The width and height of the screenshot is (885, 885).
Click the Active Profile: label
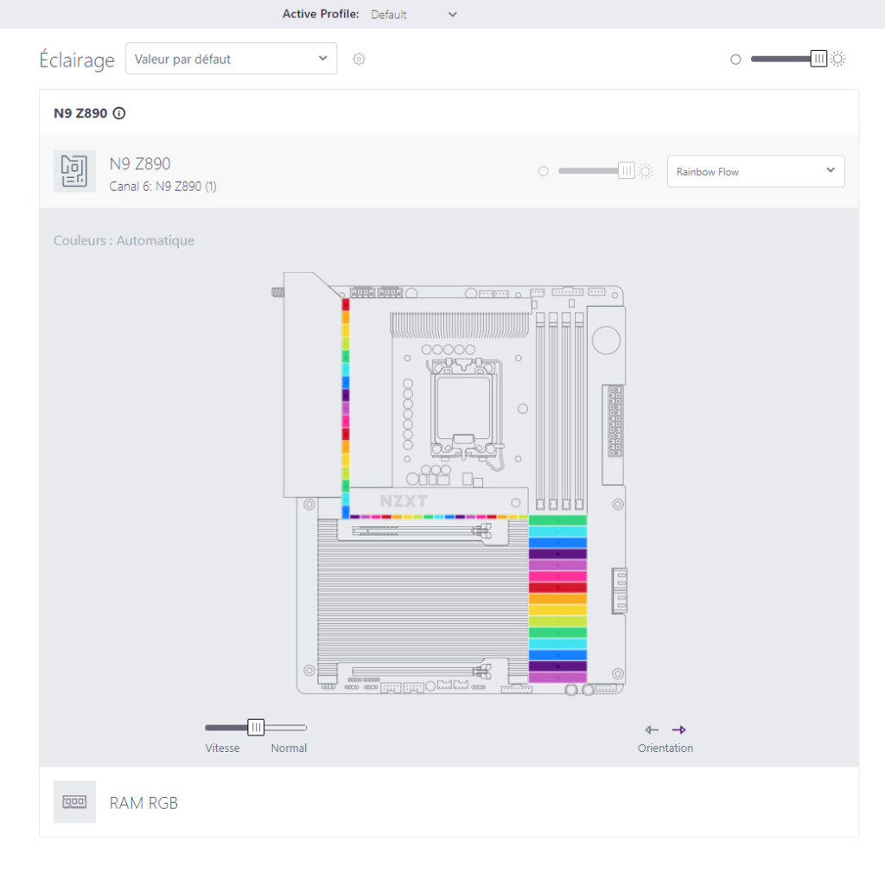[321, 14]
